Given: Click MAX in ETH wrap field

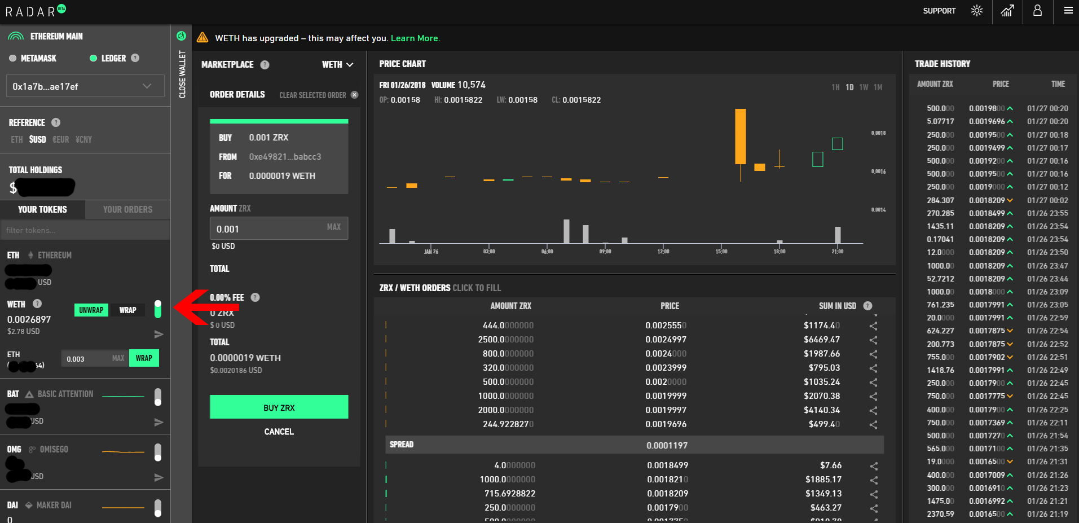Looking at the screenshot, I should [118, 358].
